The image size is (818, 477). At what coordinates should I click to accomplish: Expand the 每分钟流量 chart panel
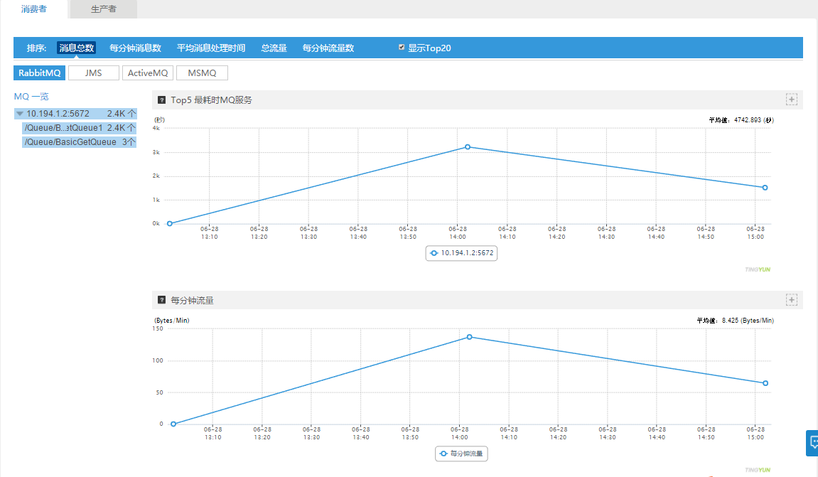(x=792, y=300)
